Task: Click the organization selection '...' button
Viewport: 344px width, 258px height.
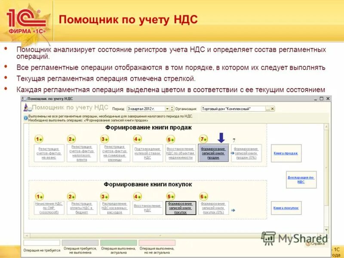Action: [267, 107]
